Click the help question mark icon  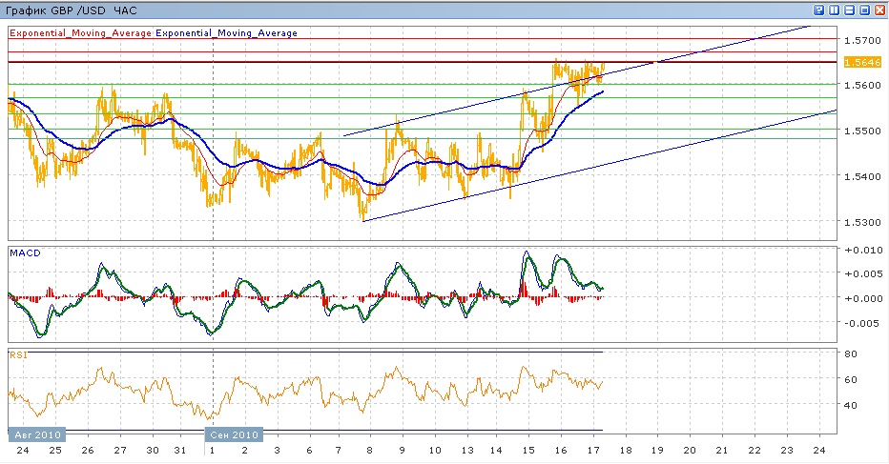pos(819,10)
